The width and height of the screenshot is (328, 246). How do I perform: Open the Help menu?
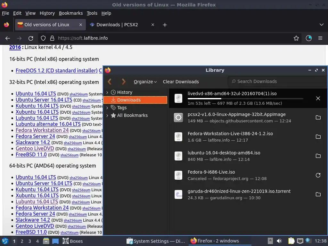106,13
